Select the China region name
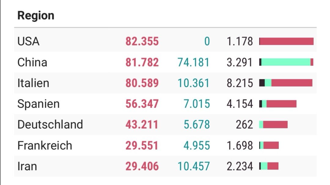This screenshot has height=185, width=330. coord(32,62)
